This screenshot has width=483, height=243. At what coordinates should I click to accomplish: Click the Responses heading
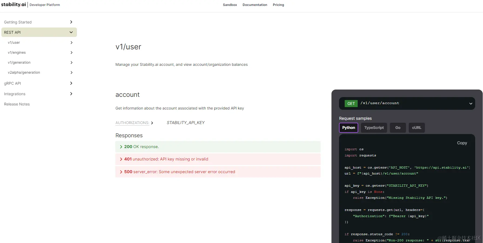pyautogui.click(x=129, y=135)
